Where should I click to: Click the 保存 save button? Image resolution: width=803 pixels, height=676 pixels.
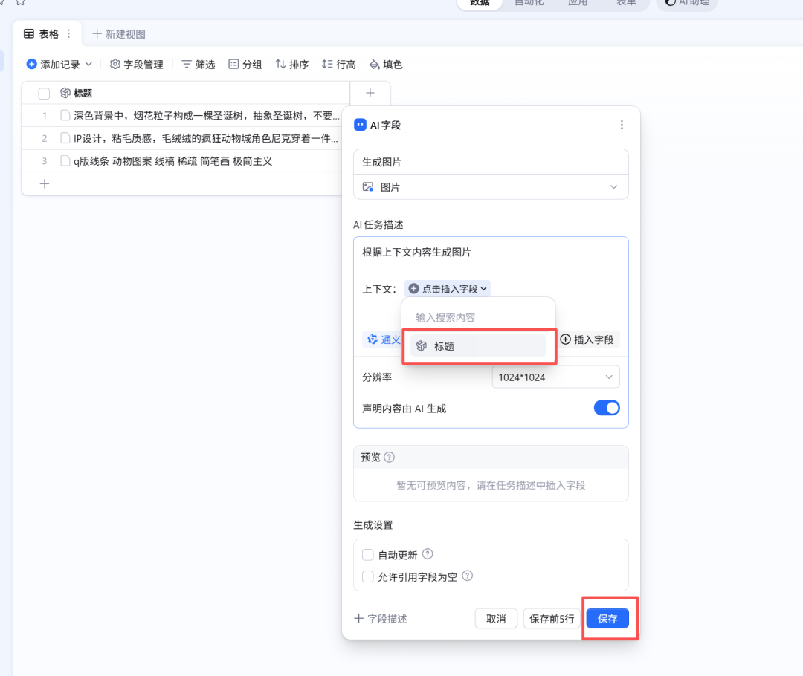tap(607, 618)
